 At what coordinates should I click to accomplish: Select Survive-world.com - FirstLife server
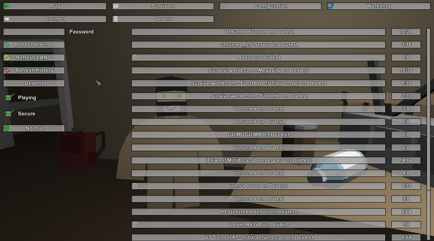pos(259,96)
